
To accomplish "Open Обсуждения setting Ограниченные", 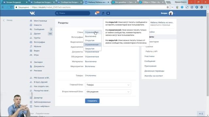I will point(92,57).
